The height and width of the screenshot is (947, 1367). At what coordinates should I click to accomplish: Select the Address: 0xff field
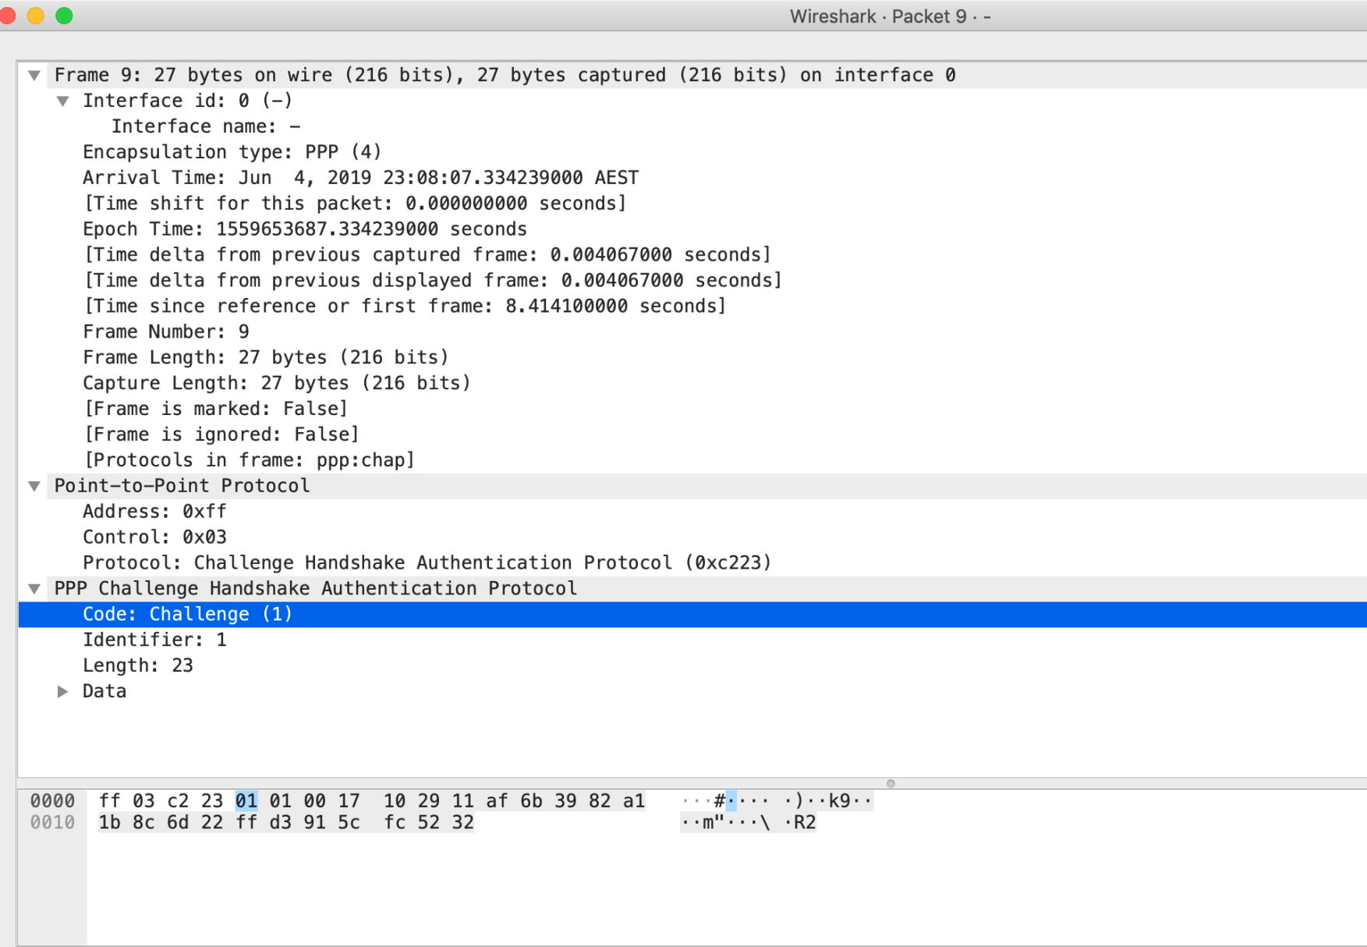click(x=154, y=511)
